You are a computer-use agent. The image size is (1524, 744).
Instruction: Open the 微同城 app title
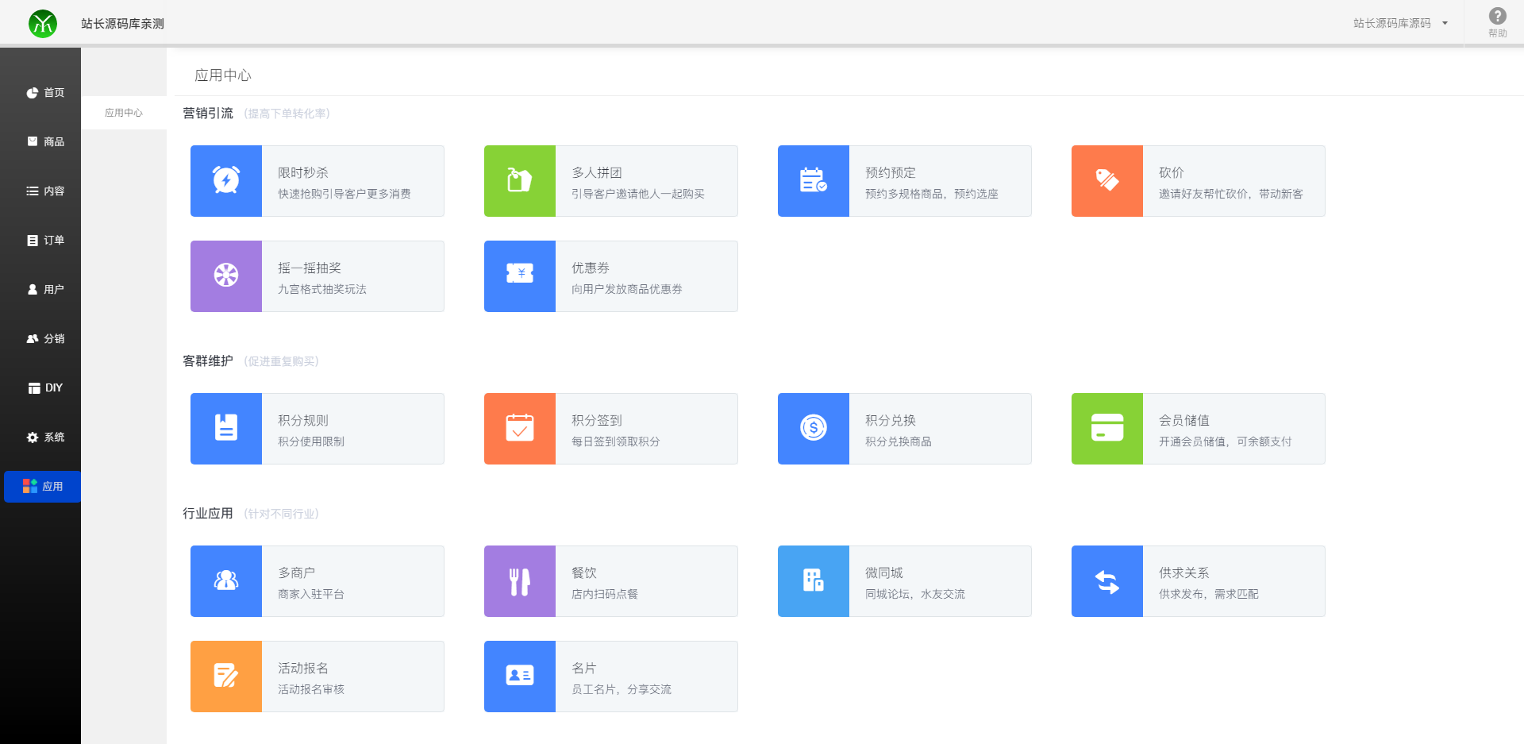[x=884, y=573]
